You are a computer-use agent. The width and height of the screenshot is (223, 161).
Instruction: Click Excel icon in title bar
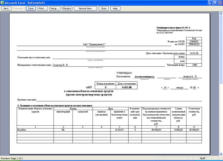(2, 3)
